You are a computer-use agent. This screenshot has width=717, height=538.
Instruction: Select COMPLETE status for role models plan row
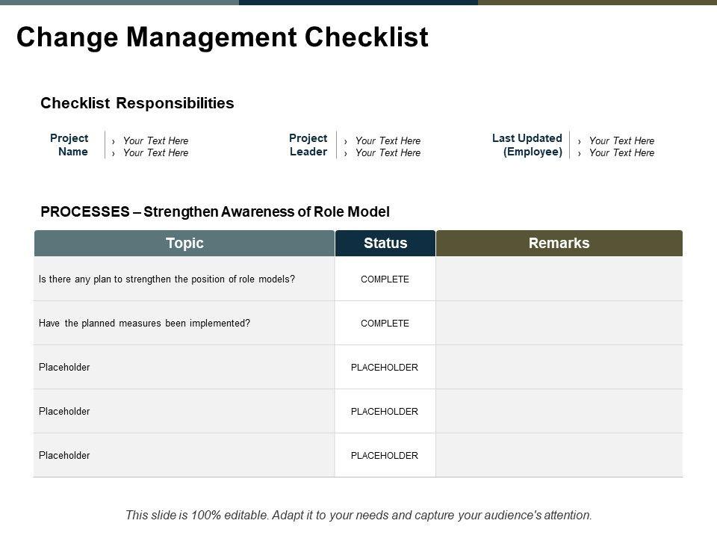(x=385, y=279)
